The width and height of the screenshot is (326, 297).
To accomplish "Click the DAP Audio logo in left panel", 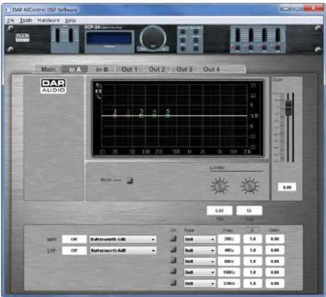I will [53, 86].
